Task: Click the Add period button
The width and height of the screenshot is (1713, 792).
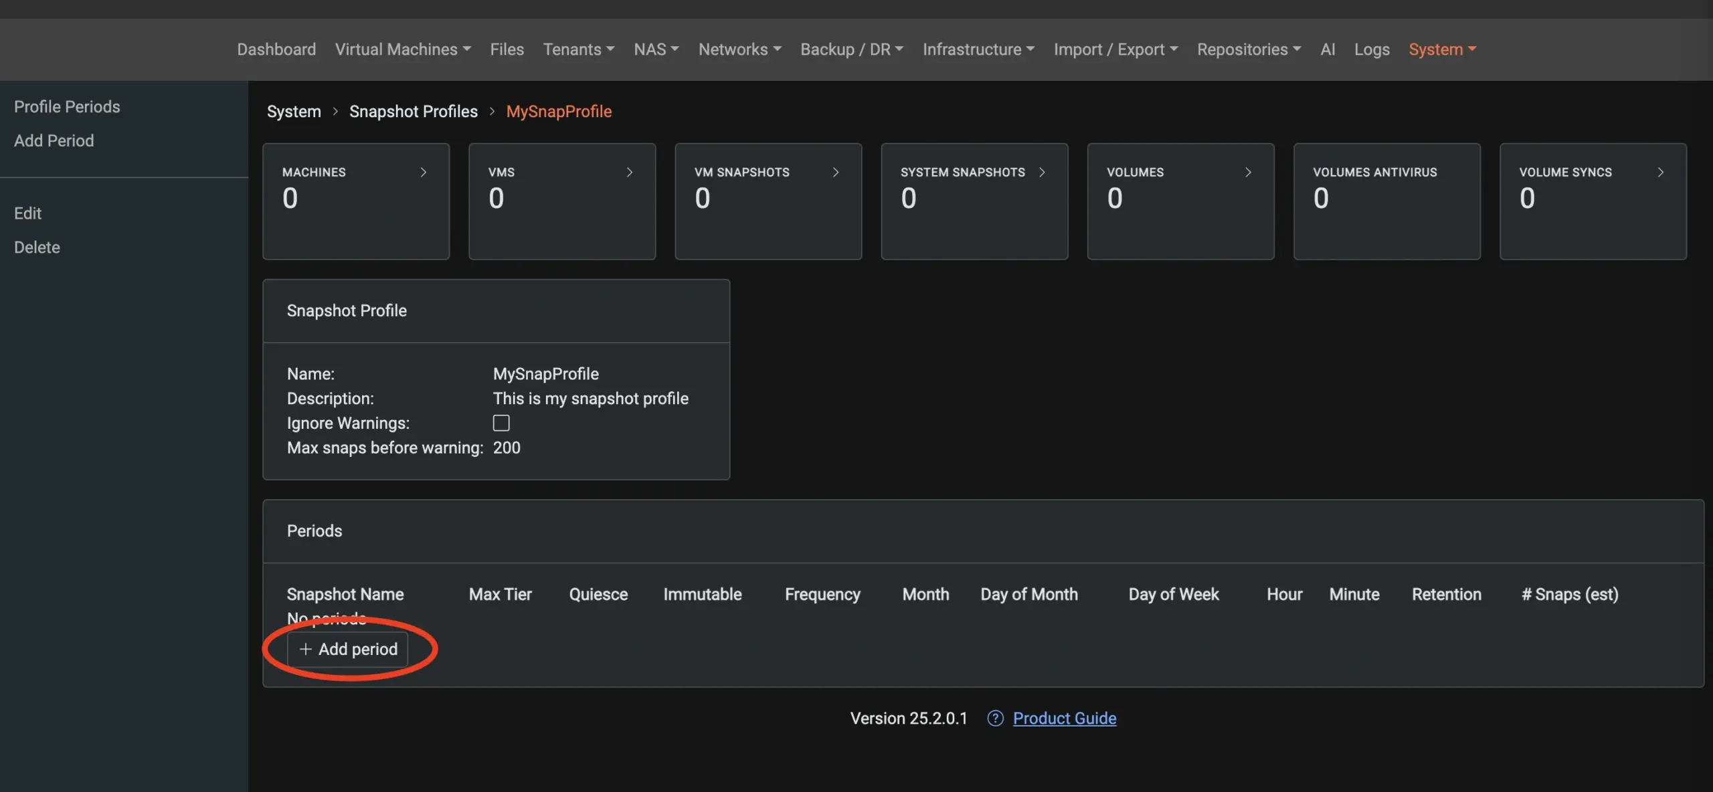Action: [x=348, y=650]
